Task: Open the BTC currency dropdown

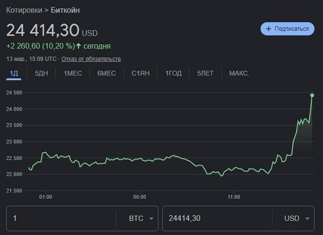Action: 141,218
